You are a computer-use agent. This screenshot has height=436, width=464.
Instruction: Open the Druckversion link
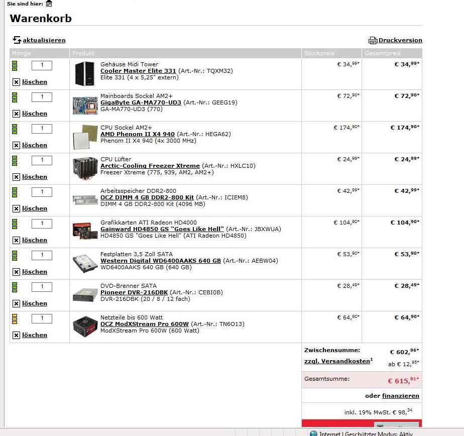[400, 40]
